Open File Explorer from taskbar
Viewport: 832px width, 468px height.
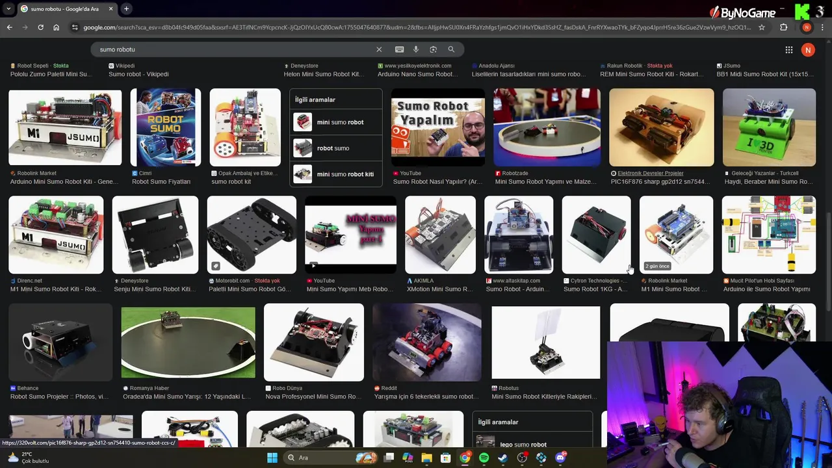426,458
